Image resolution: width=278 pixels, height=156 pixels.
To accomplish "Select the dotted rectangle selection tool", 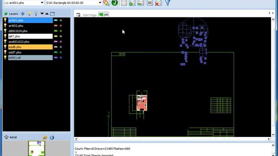I will coord(124,3).
